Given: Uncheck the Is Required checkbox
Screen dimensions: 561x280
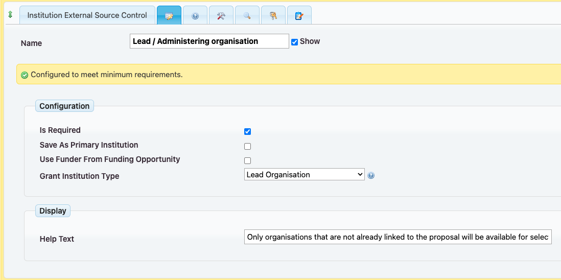Looking at the screenshot, I should 248,131.
